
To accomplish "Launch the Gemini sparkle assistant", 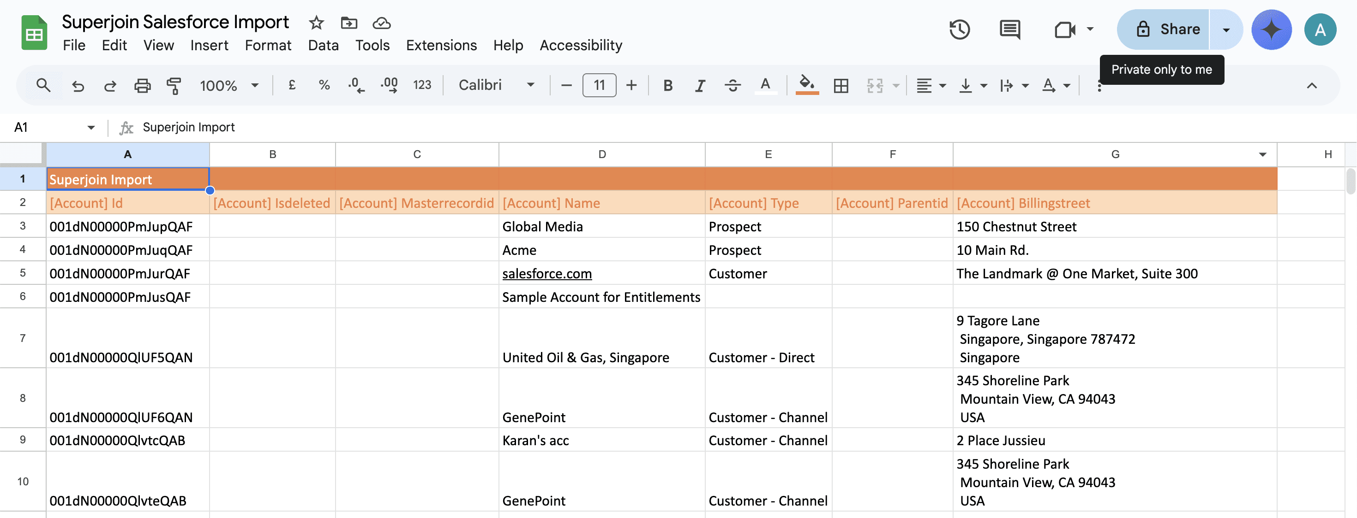I will (x=1271, y=29).
